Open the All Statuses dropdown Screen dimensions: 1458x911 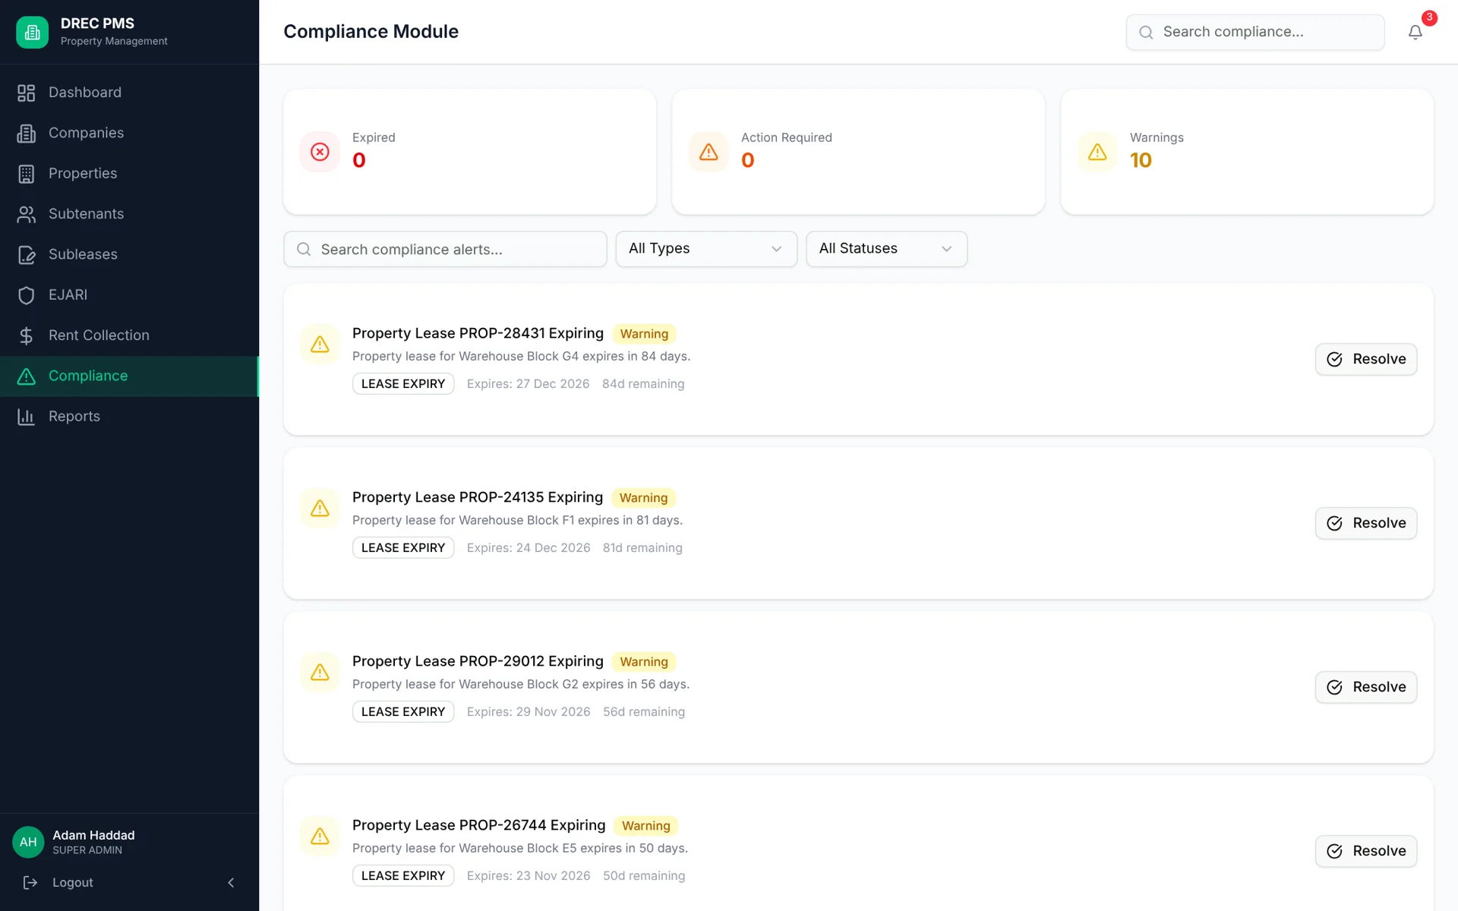coord(886,249)
